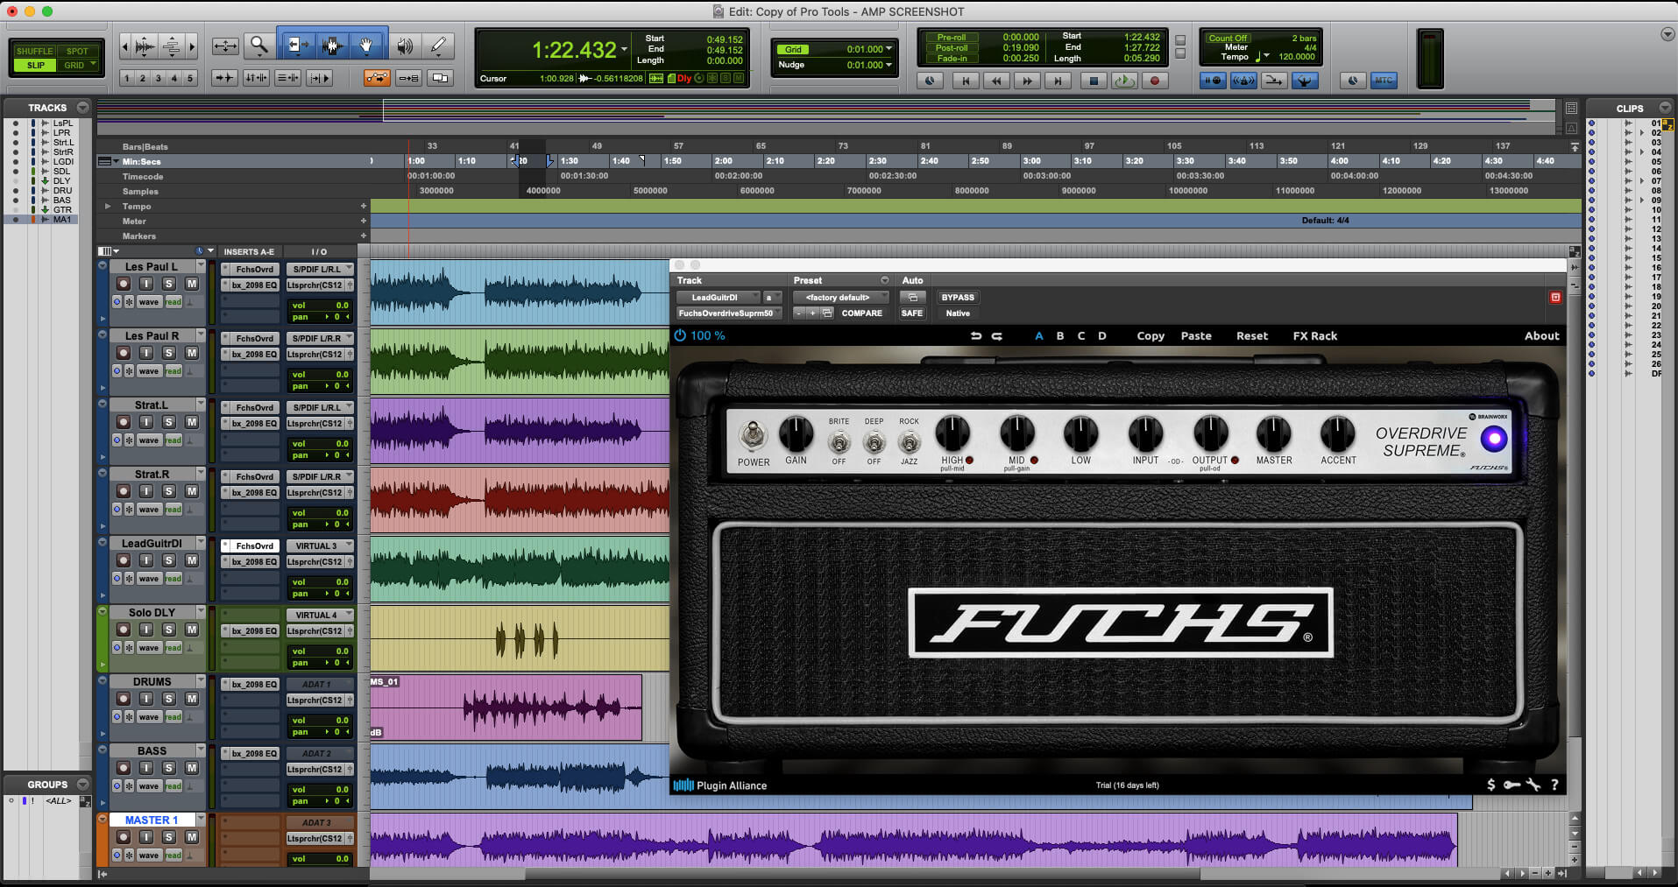Open the main counter format dropdown arrow
1678x887 pixels.
(624, 50)
